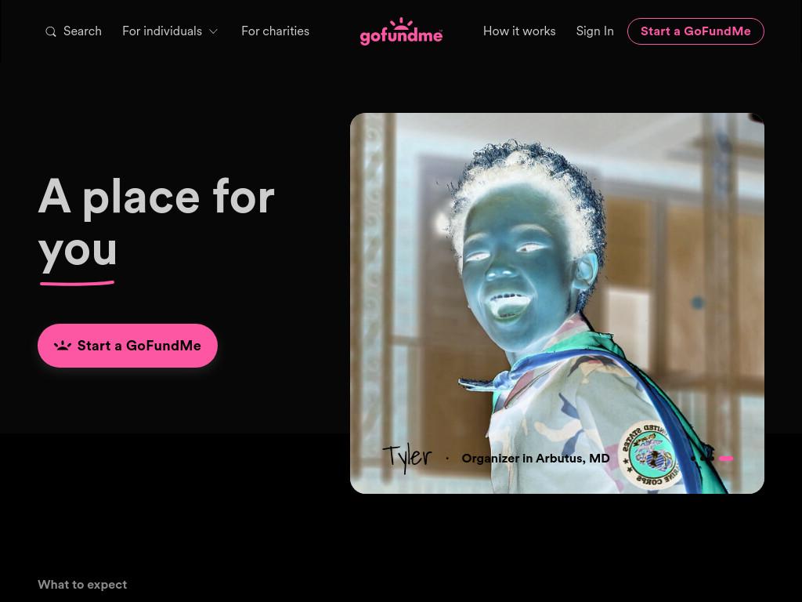The image size is (802, 602).
Task: Click the pink filled Start a GoFundMe button
Action: pyautogui.click(x=128, y=346)
